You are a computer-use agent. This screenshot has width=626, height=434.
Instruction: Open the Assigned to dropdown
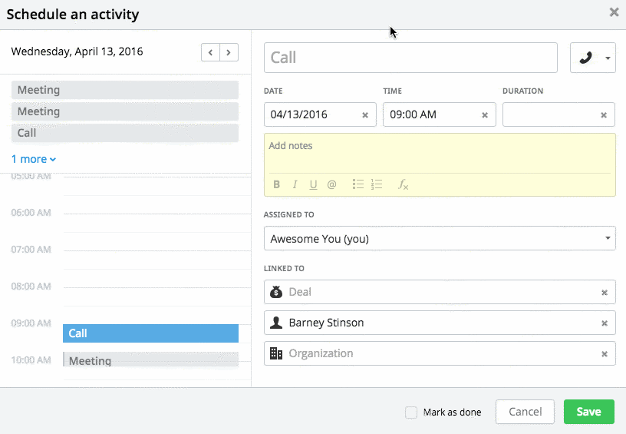(439, 239)
